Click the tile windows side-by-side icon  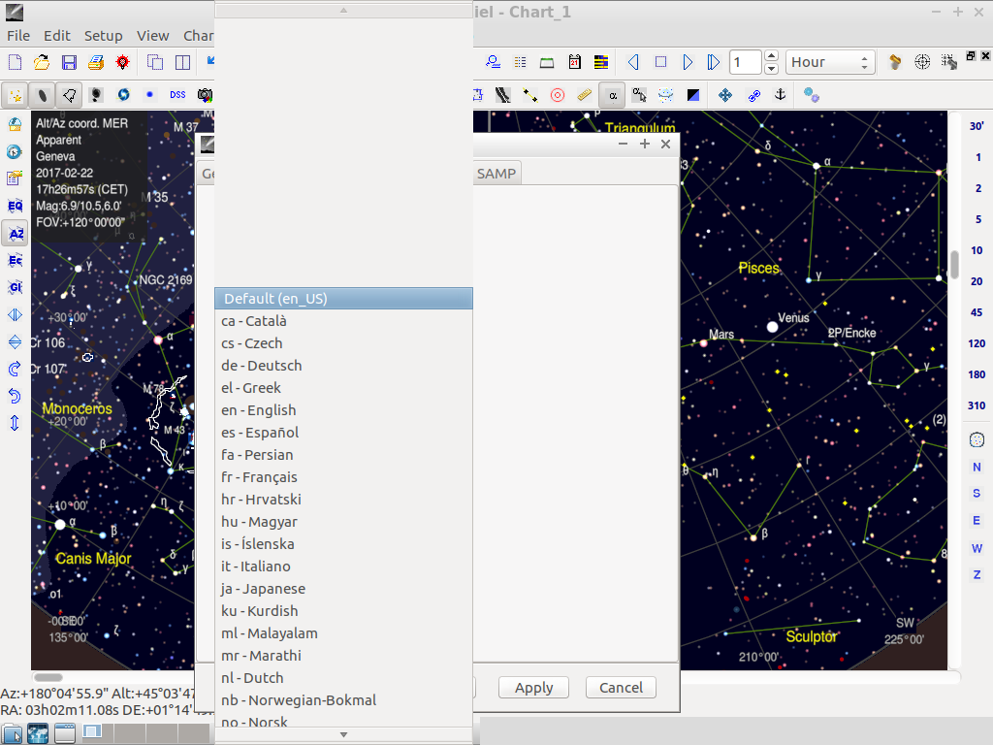click(x=182, y=62)
